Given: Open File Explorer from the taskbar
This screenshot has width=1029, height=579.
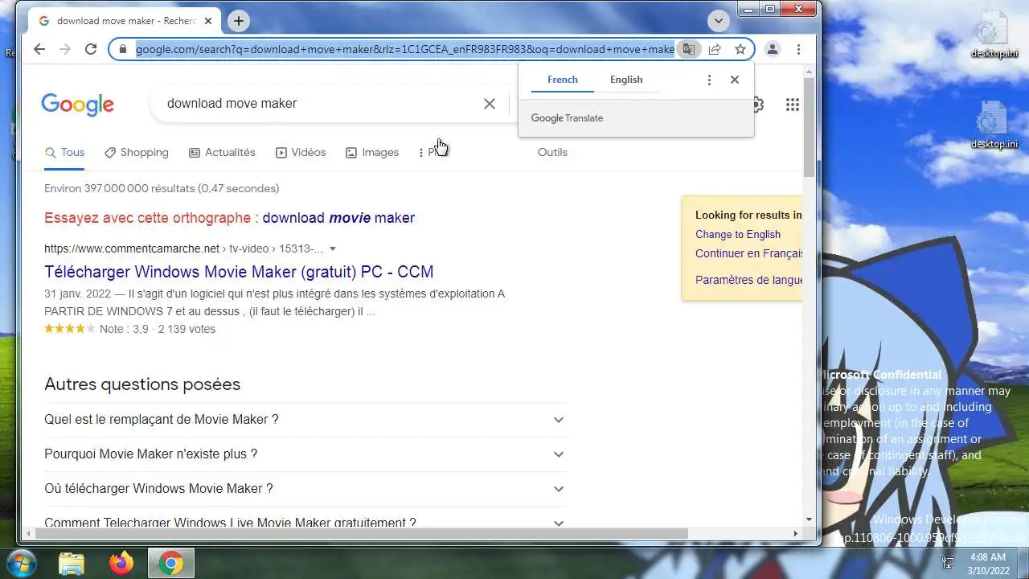Looking at the screenshot, I should tap(72, 563).
